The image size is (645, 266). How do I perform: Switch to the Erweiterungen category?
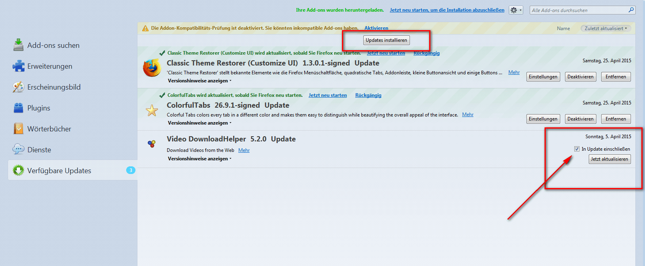coord(73,66)
